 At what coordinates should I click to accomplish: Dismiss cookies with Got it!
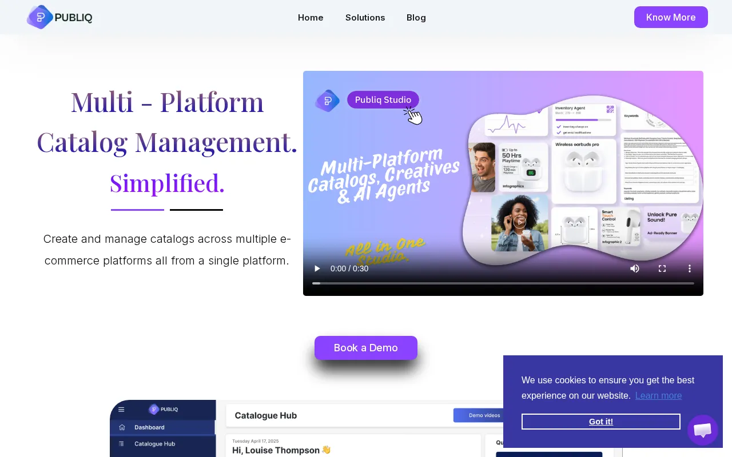point(601,422)
